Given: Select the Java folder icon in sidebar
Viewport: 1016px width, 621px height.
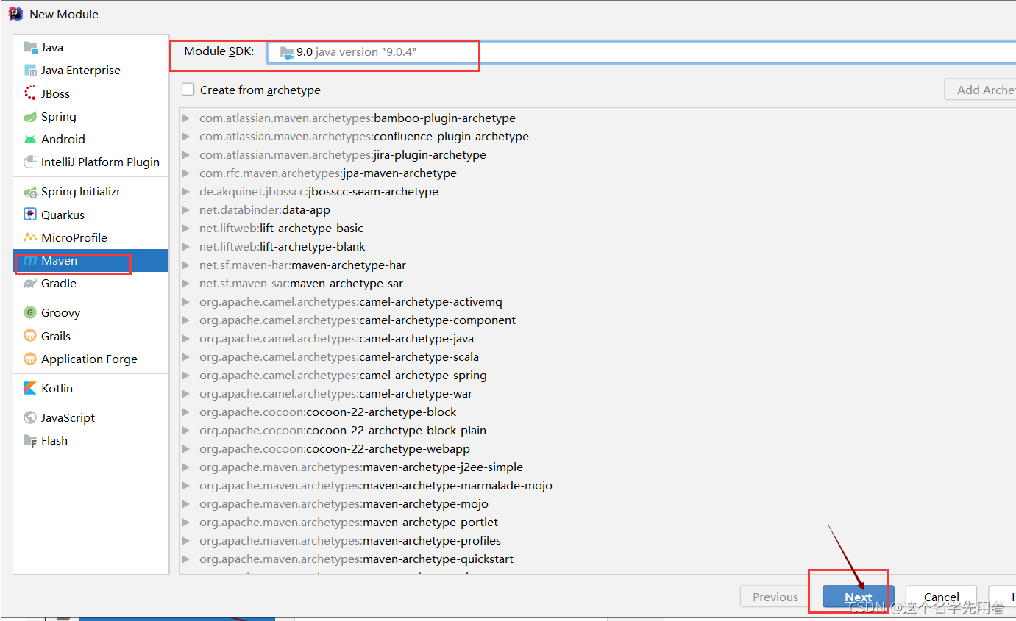Looking at the screenshot, I should click(x=30, y=47).
